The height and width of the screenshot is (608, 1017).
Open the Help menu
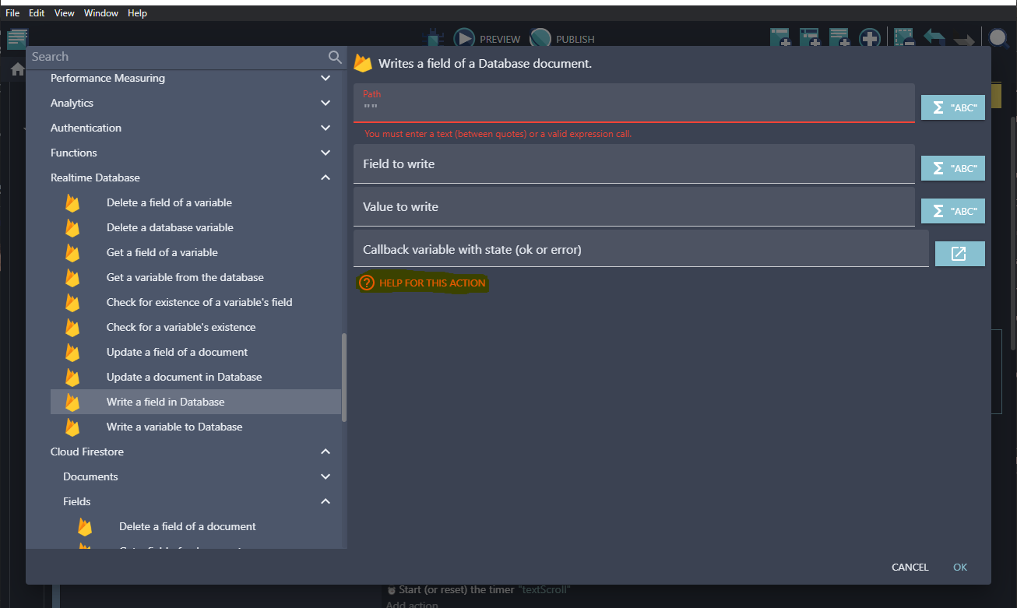click(137, 13)
